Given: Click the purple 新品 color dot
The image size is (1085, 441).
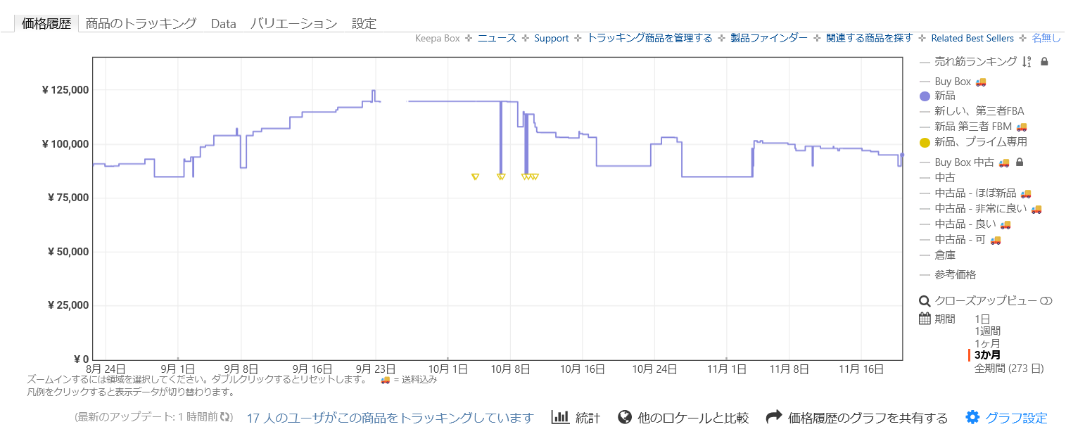Looking at the screenshot, I should (925, 96).
